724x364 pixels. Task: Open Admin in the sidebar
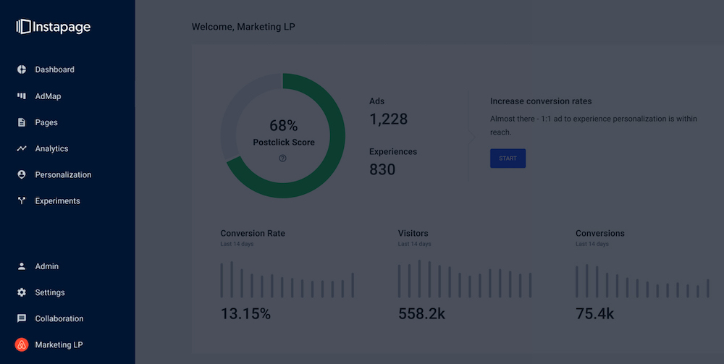coord(46,266)
